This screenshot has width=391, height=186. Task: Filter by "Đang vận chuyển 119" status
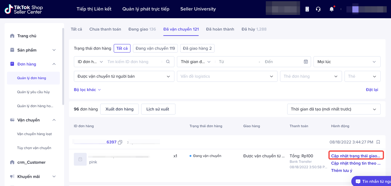pyautogui.click(x=155, y=48)
